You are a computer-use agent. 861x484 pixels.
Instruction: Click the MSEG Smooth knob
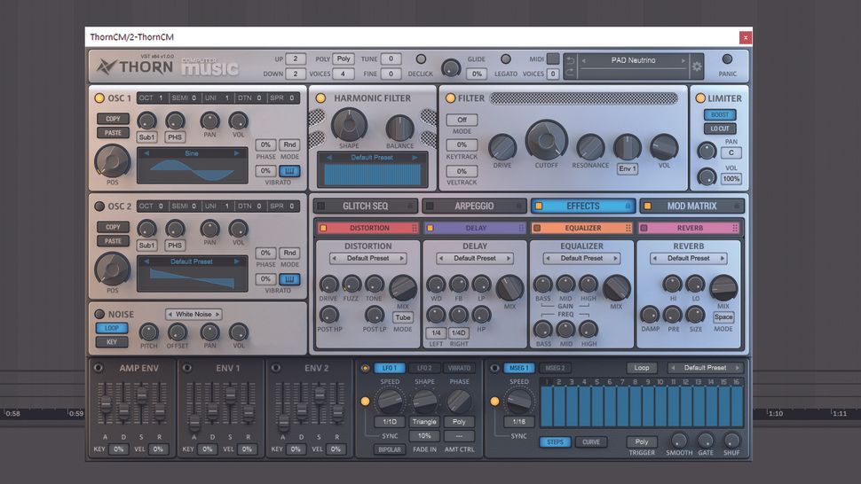pos(679,441)
